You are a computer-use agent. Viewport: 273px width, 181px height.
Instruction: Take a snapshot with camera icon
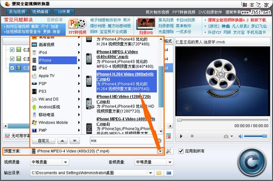[x=226, y=136]
